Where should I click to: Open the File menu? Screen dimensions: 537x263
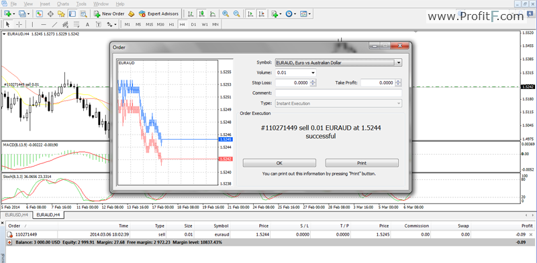pos(13,4)
